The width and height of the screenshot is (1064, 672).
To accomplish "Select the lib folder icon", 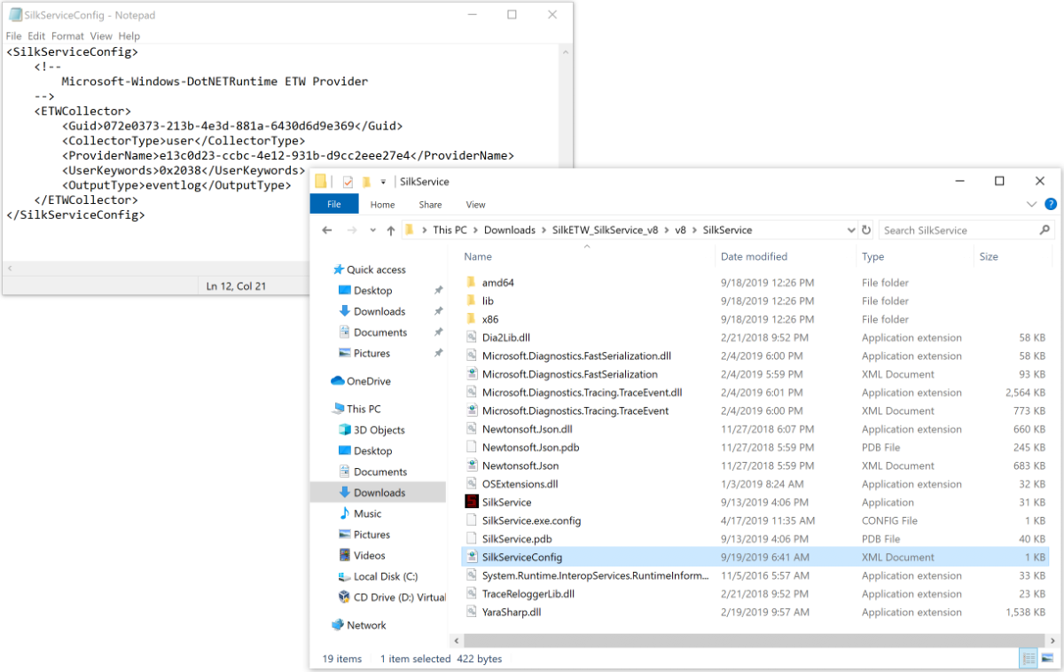I will tap(471, 301).
